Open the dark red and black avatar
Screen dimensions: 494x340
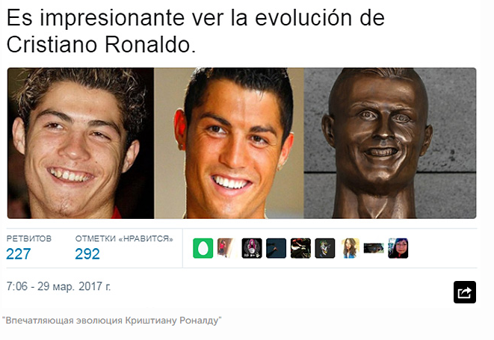300,248
